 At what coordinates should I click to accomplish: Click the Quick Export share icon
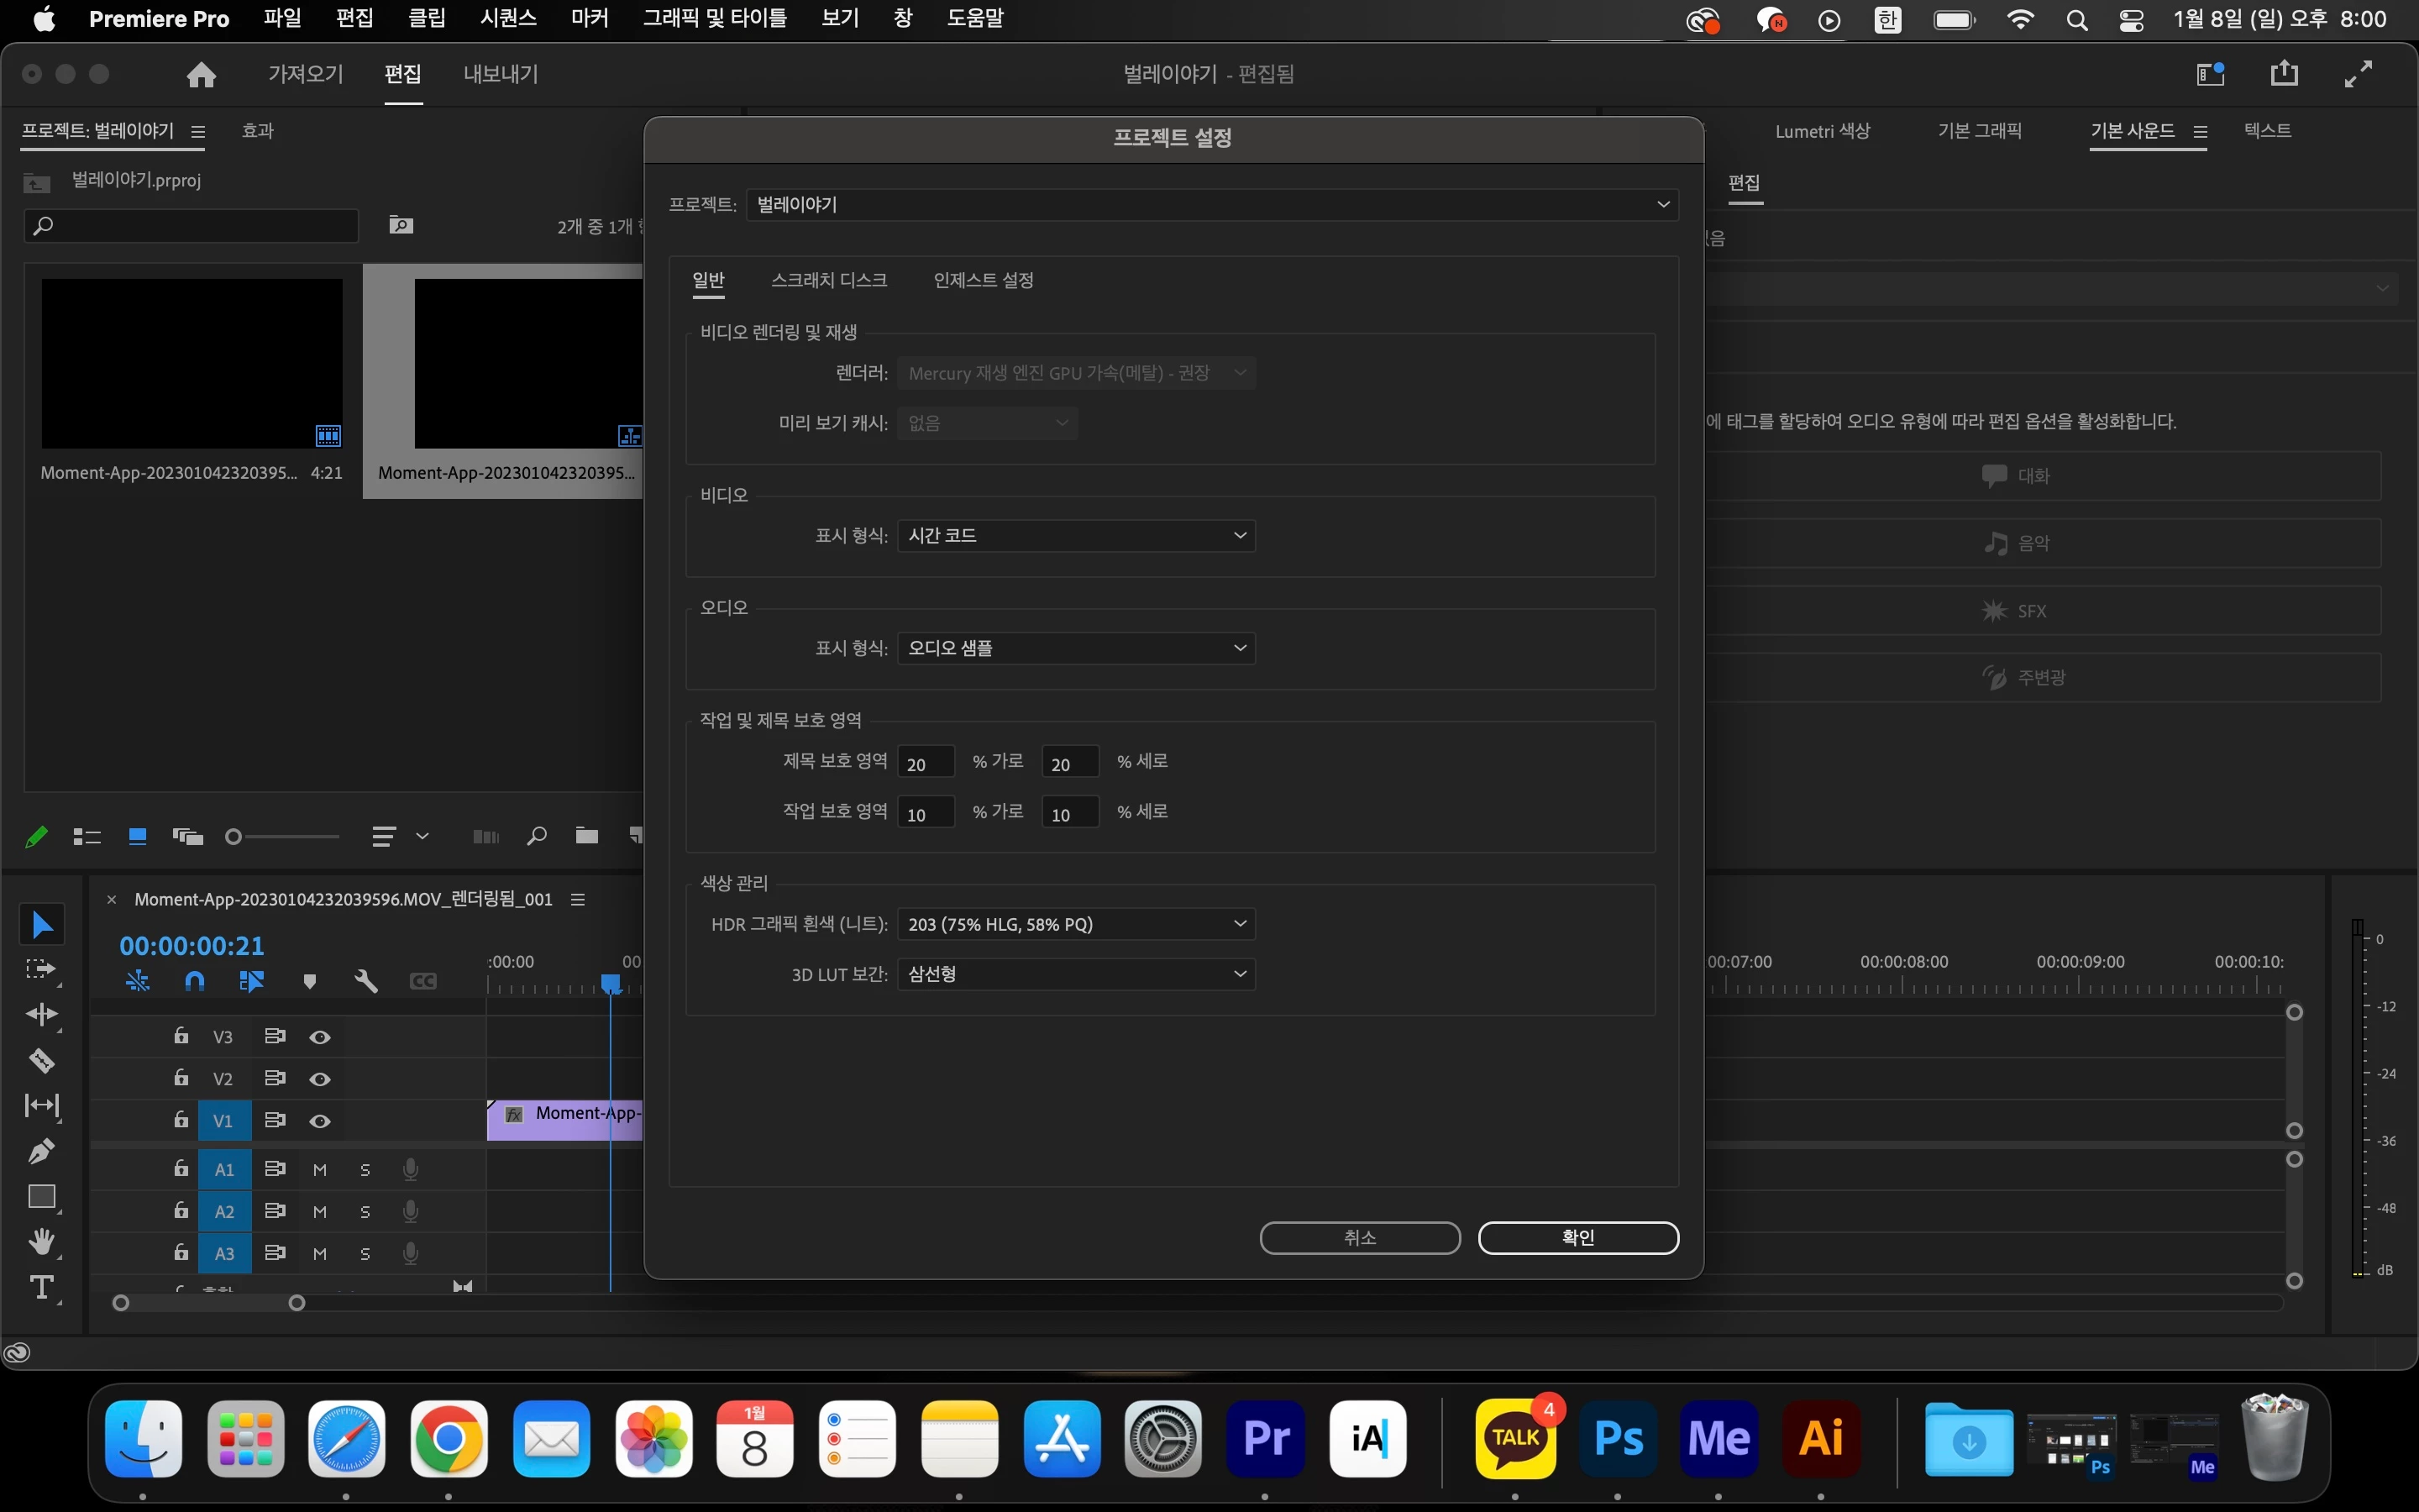[x=2283, y=74]
